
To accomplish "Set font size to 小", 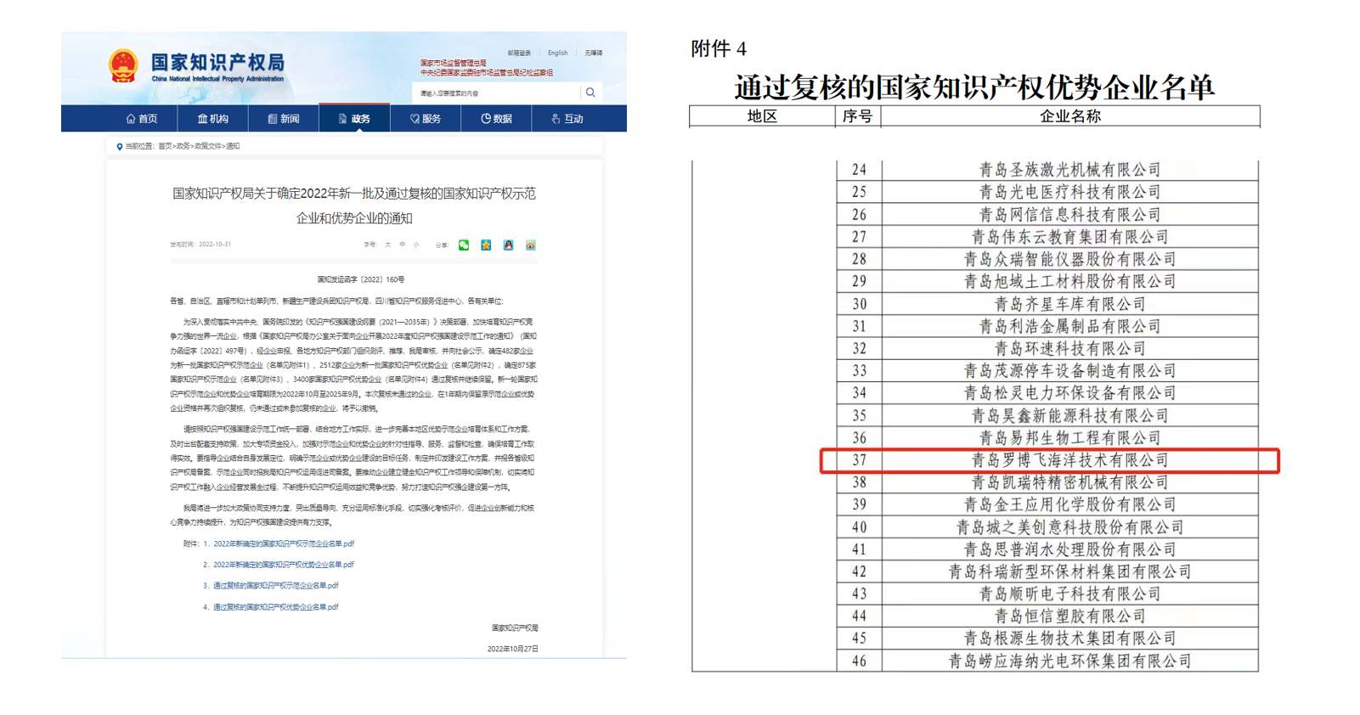I will click(416, 245).
